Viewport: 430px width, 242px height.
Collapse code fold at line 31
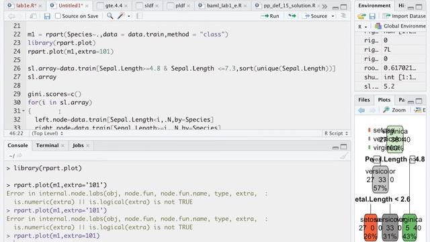(24, 111)
